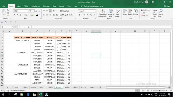This screenshot has width=173, height=97.
Task: Apply Accounting dollar format
Action: pos(79,15)
